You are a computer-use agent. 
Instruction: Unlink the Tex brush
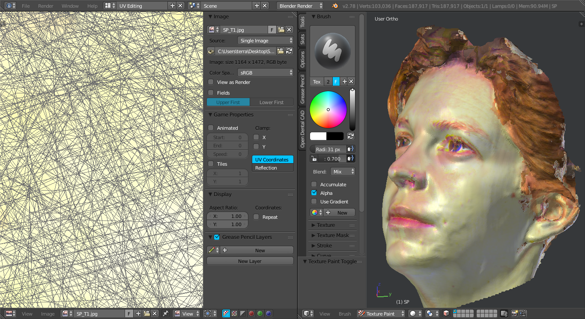point(351,81)
